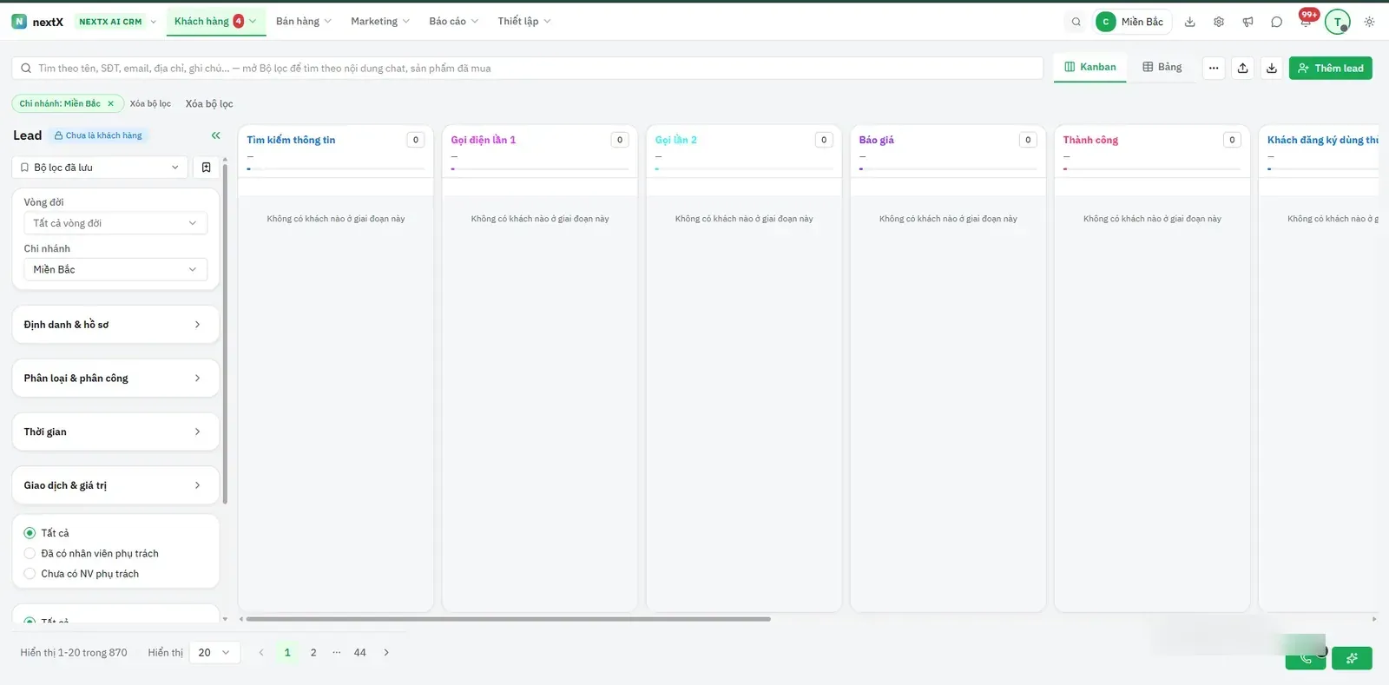1389x685 pixels.
Task: Open the Bán hàng menu
Action: pos(304,22)
